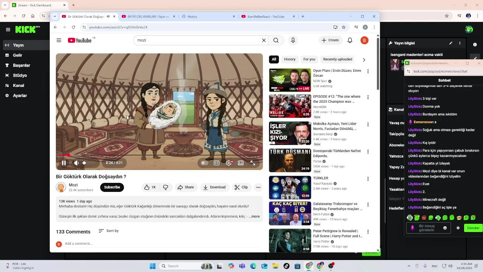This screenshot has width=483, height=272.
Task: Open the comments Sort by menu
Action: [109, 231]
